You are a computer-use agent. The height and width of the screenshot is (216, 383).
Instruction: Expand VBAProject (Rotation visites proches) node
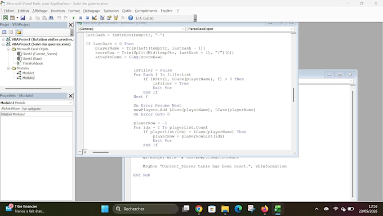[3, 39]
